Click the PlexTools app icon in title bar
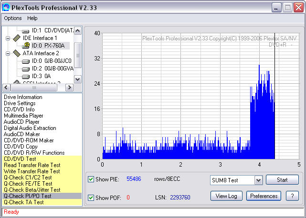 pyautogui.click(x=6, y=8)
